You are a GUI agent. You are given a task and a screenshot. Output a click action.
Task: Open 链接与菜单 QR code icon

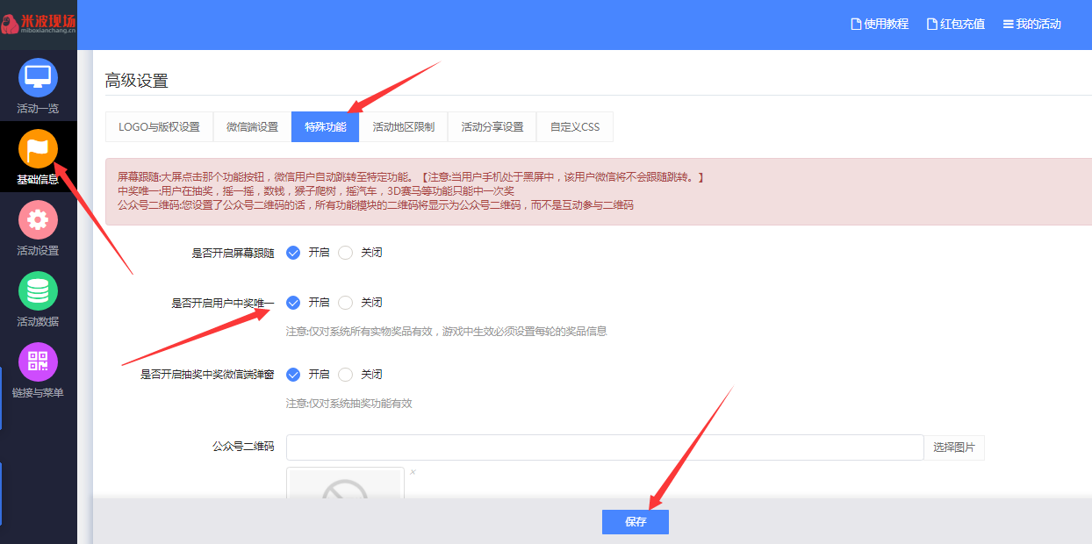[38, 362]
